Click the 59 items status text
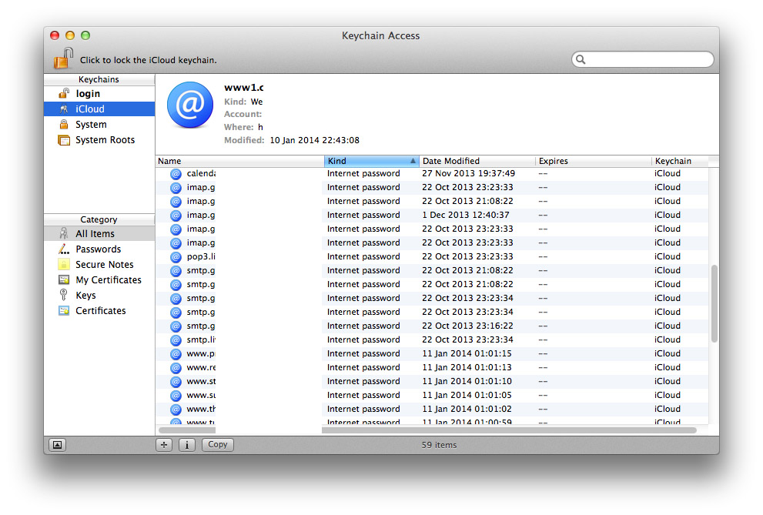 point(439,445)
